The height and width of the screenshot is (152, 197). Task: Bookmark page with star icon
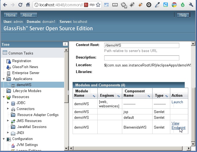[x=98, y=5]
